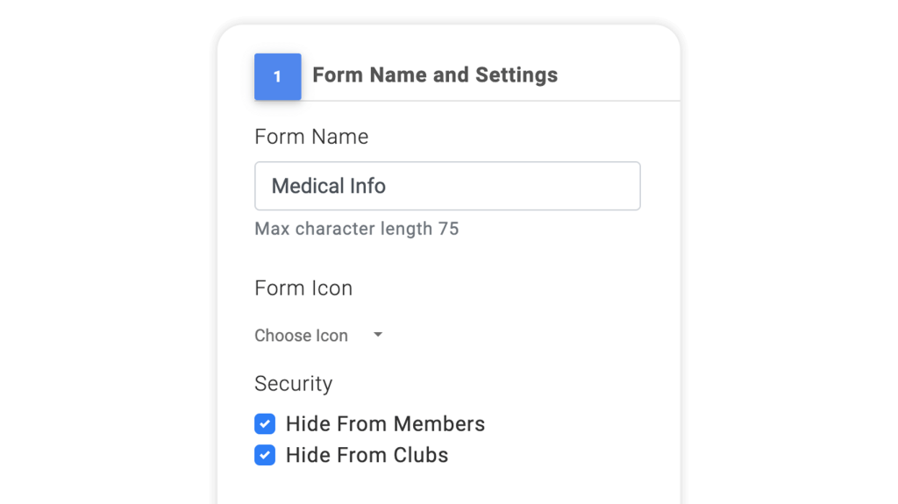898x504 pixels.
Task: Toggle security via Hide From Members label
Action: point(386,424)
